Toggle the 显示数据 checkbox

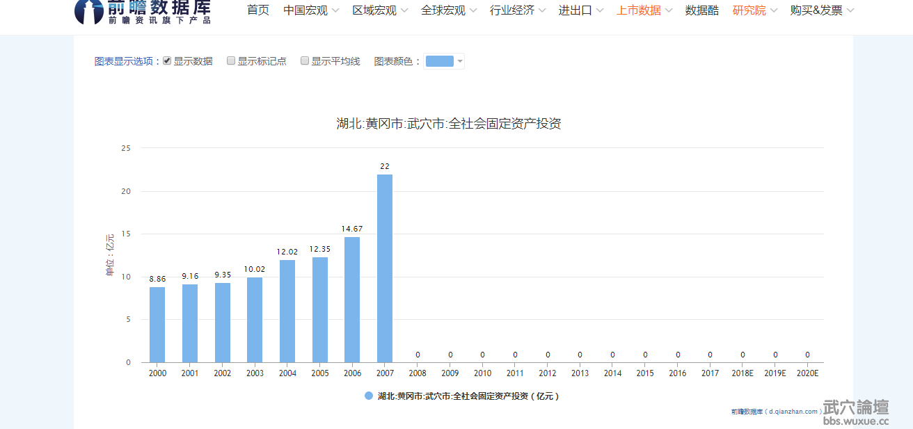[167, 60]
